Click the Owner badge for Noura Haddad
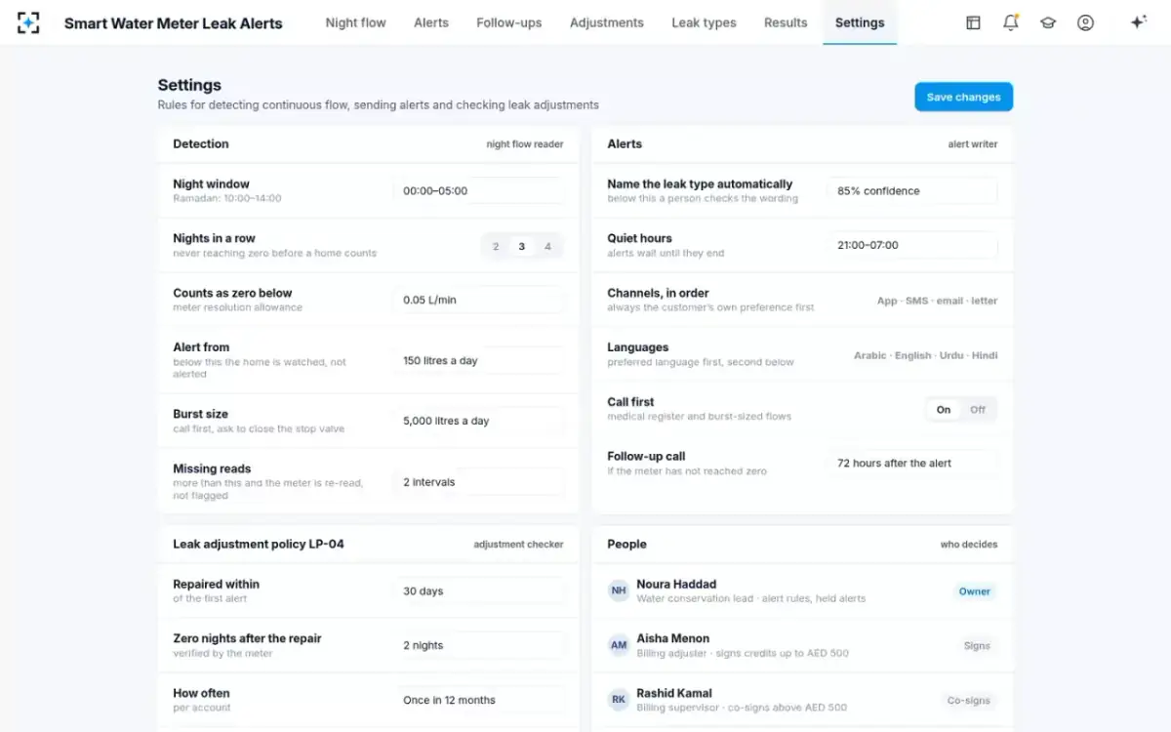Image resolution: width=1171 pixels, height=732 pixels. (x=975, y=591)
